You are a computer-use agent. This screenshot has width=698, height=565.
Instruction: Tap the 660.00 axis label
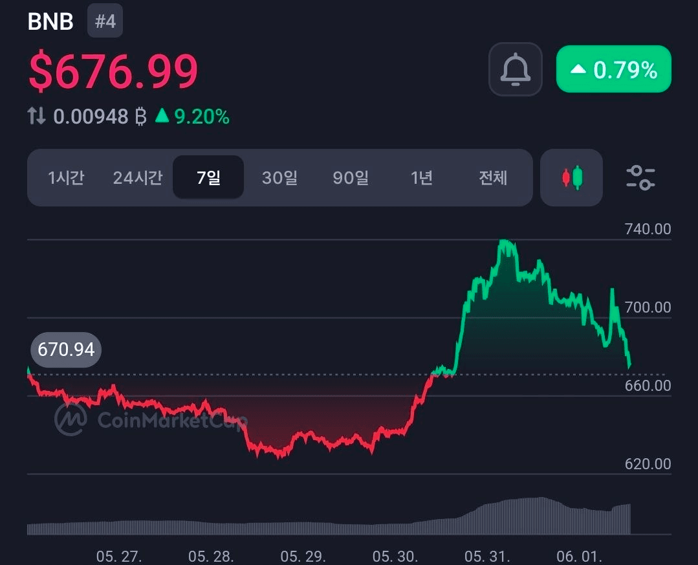coord(648,386)
